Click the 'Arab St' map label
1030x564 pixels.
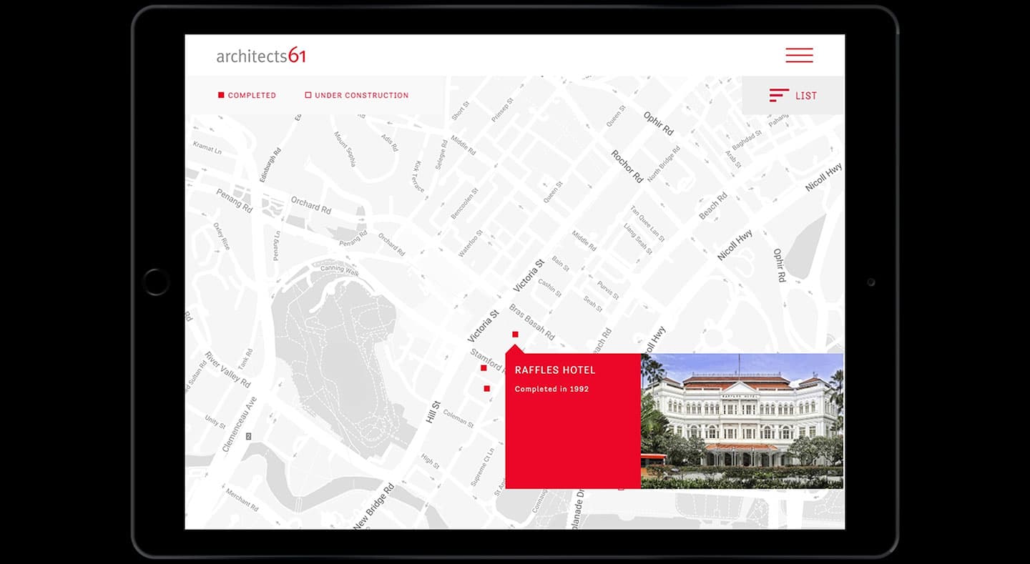[733, 159]
